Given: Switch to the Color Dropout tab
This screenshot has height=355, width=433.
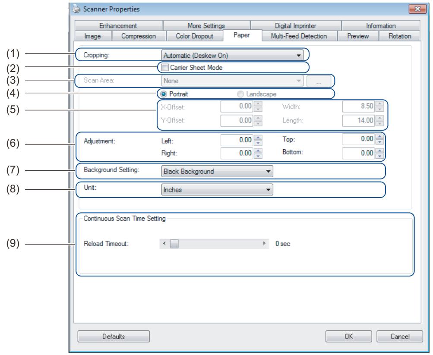Looking at the screenshot, I should tap(194, 36).
